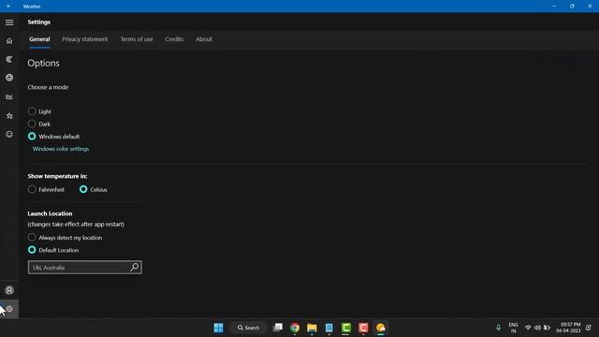Minimize the Weather window

554,7
